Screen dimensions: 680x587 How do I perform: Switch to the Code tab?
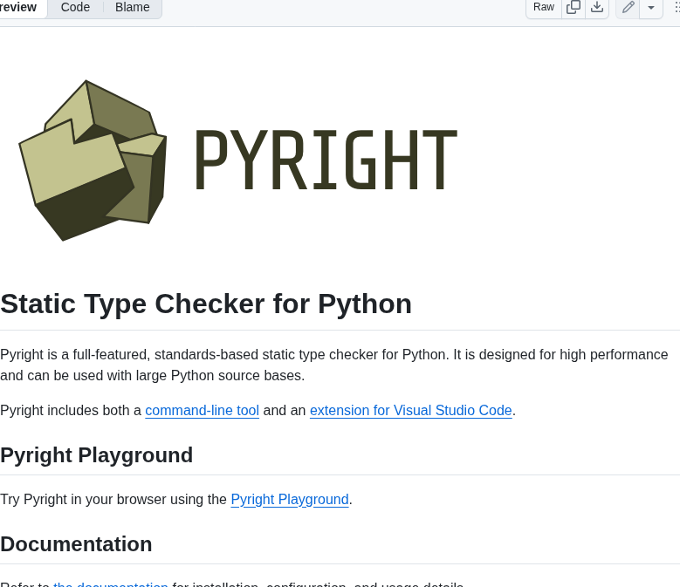pyautogui.click(x=75, y=7)
